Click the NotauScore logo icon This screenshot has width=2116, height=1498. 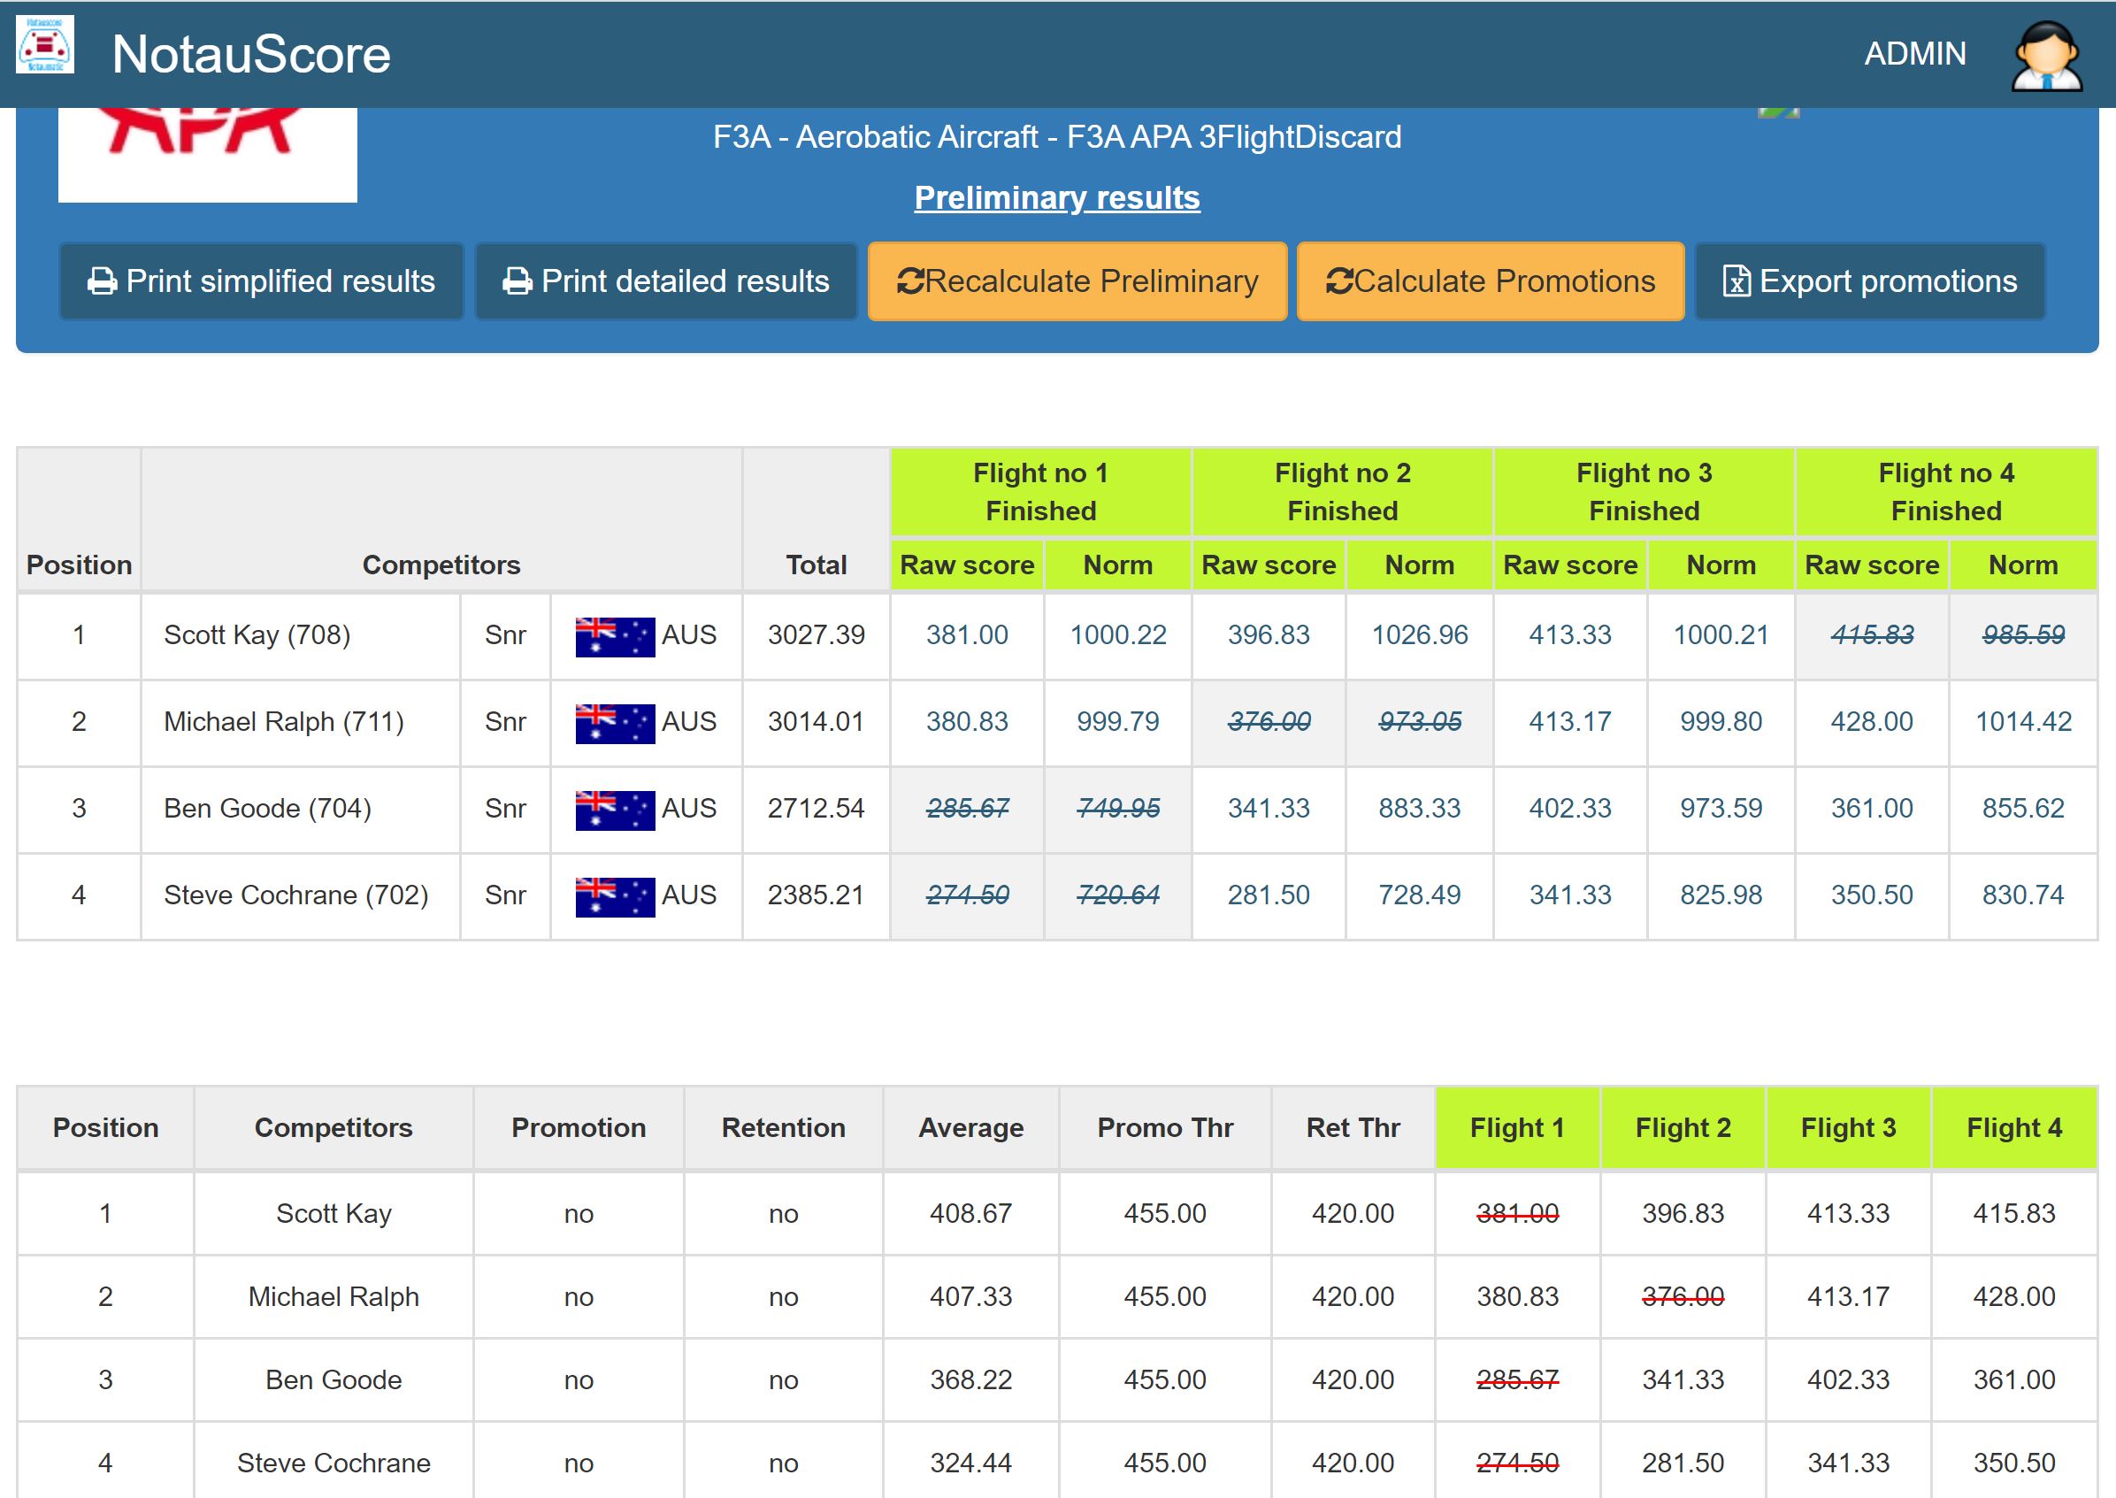tap(45, 44)
